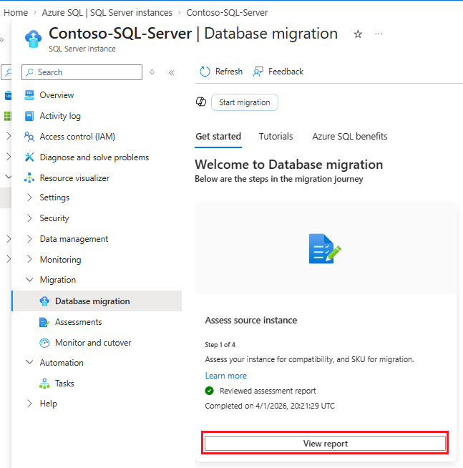Switch to the Azure SQL benefits tab
This screenshot has height=468, width=463.
point(349,136)
